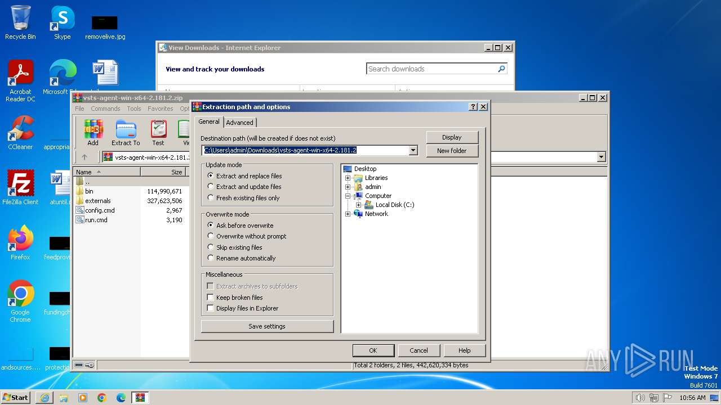Viewport: 721px width, 405px height.
Task: Collapse the Computer tree node
Action: click(348, 196)
